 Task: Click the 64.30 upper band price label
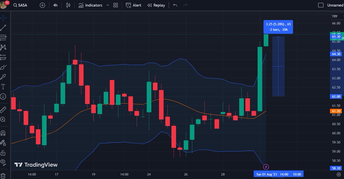pos(336,54)
